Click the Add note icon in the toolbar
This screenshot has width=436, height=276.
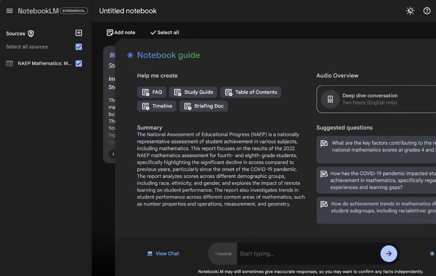point(110,32)
